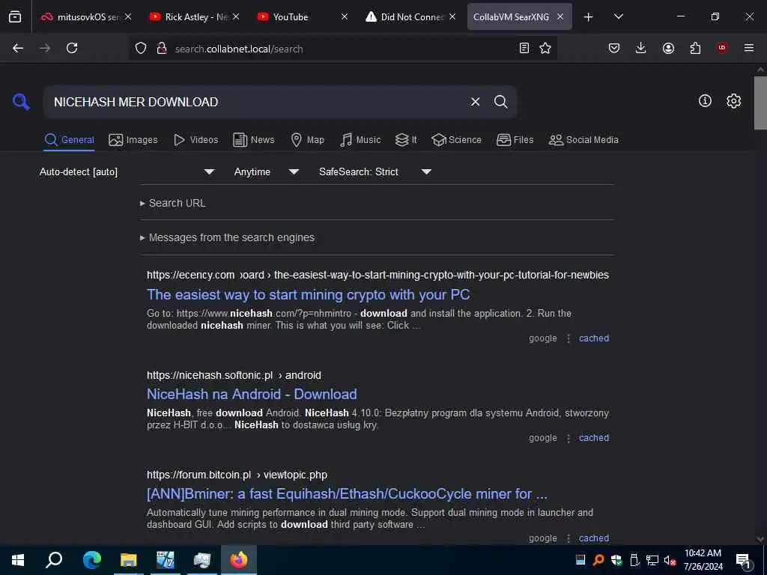The width and height of the screenshot is (767, 575).
Task: Switch to the YouTube tab
Action: (x=303, y=16)
